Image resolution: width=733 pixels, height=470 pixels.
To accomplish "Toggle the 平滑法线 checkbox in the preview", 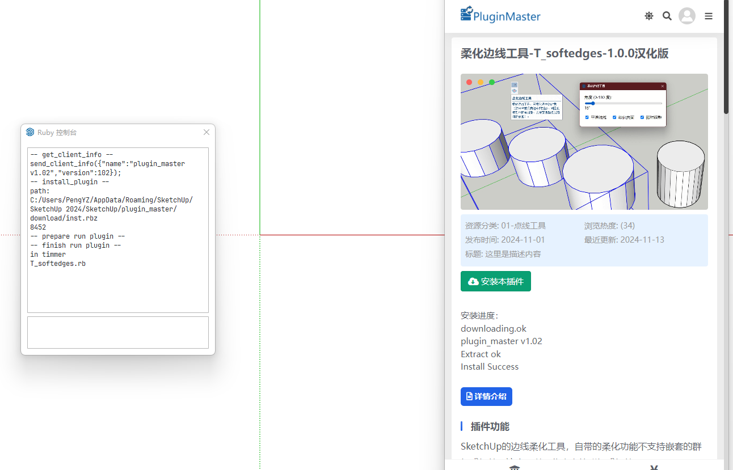I will tap(587, 117).
